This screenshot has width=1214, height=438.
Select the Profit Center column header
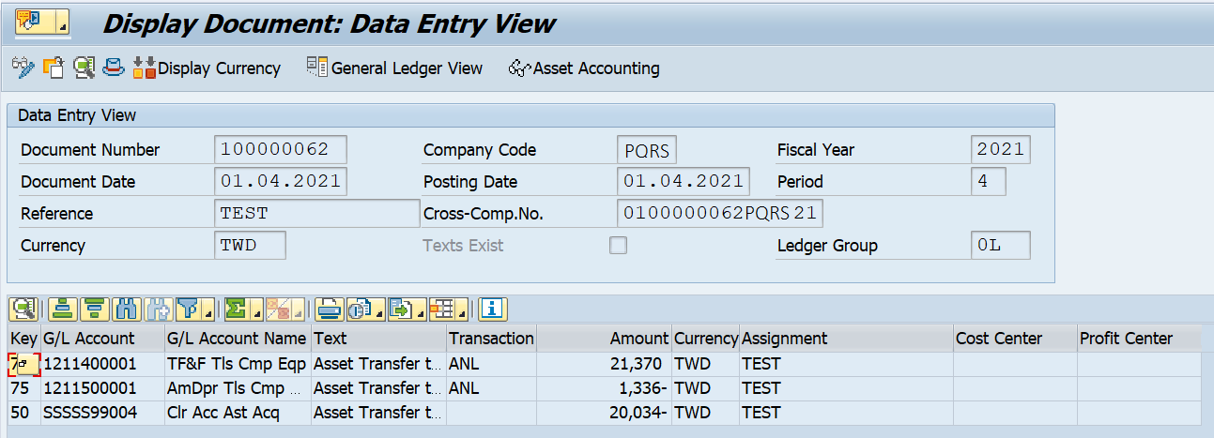[1139, 339]
